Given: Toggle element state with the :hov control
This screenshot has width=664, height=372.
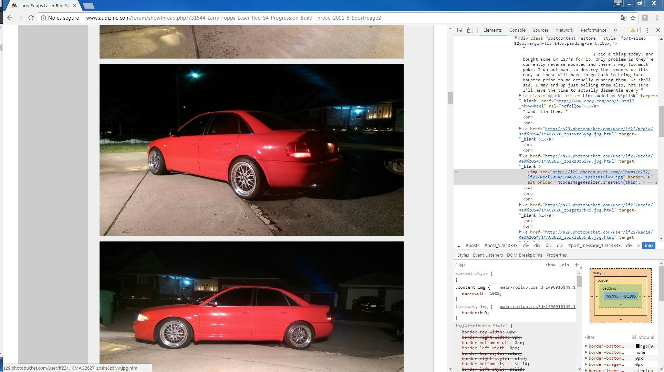Looking at the screenshot, I should 550,265.
